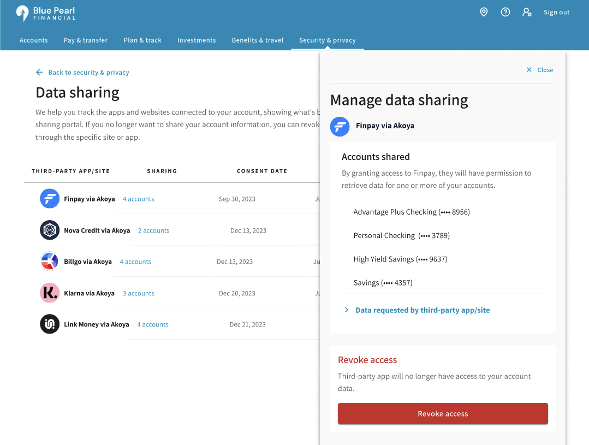
Task: Click the Billgo logo icon
Action: (50, 261)
